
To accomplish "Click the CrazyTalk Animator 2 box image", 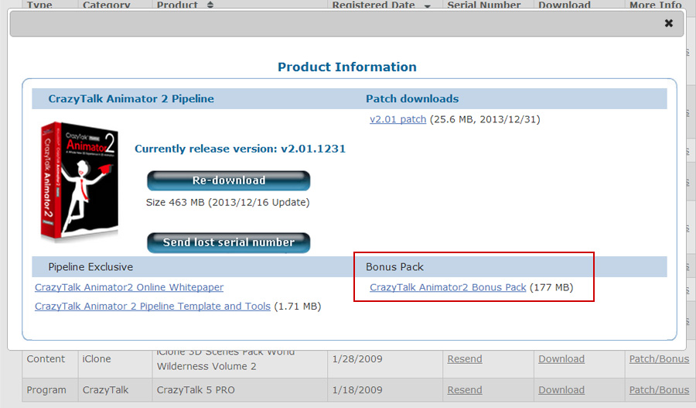I will point(80,181).
